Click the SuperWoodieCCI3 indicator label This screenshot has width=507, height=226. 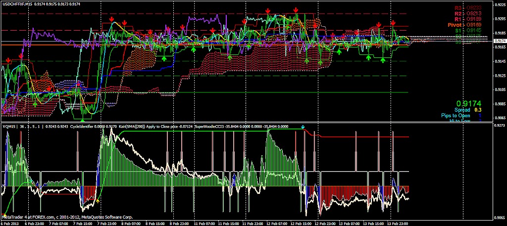[x=210, y=126]
